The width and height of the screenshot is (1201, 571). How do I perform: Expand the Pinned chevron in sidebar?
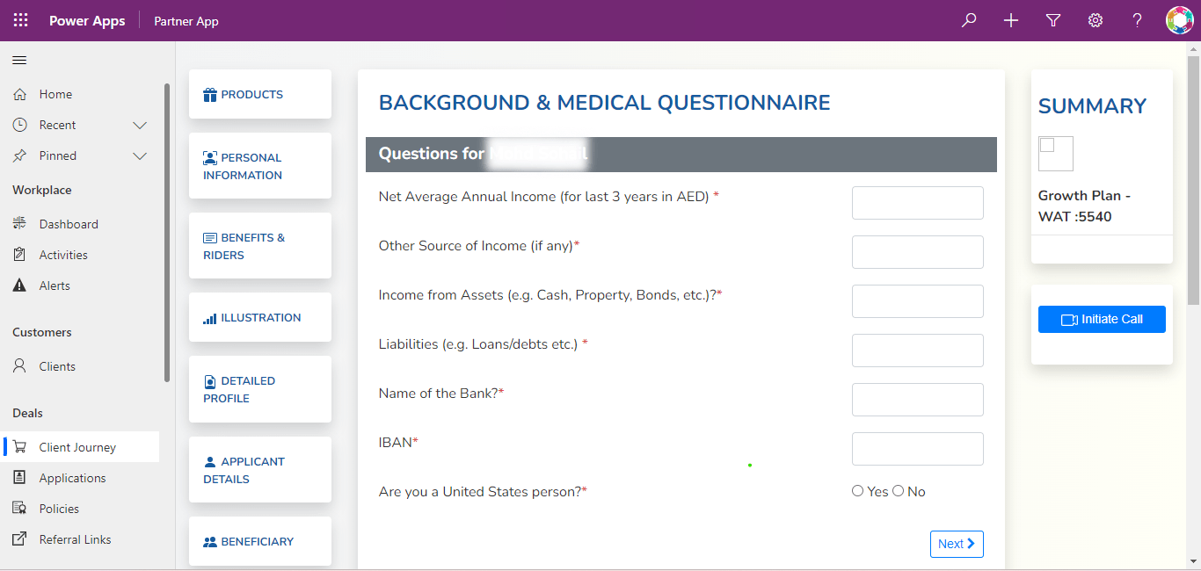point(139,156)
